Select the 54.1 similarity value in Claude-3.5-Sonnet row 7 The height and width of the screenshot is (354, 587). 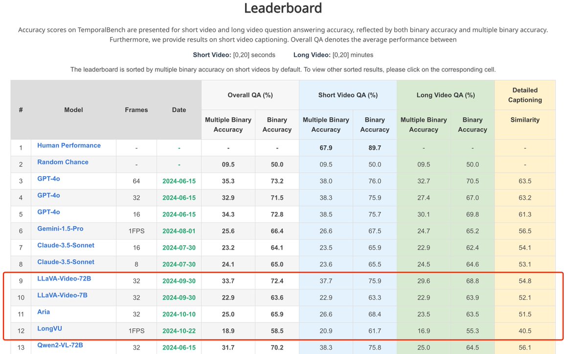525,248
